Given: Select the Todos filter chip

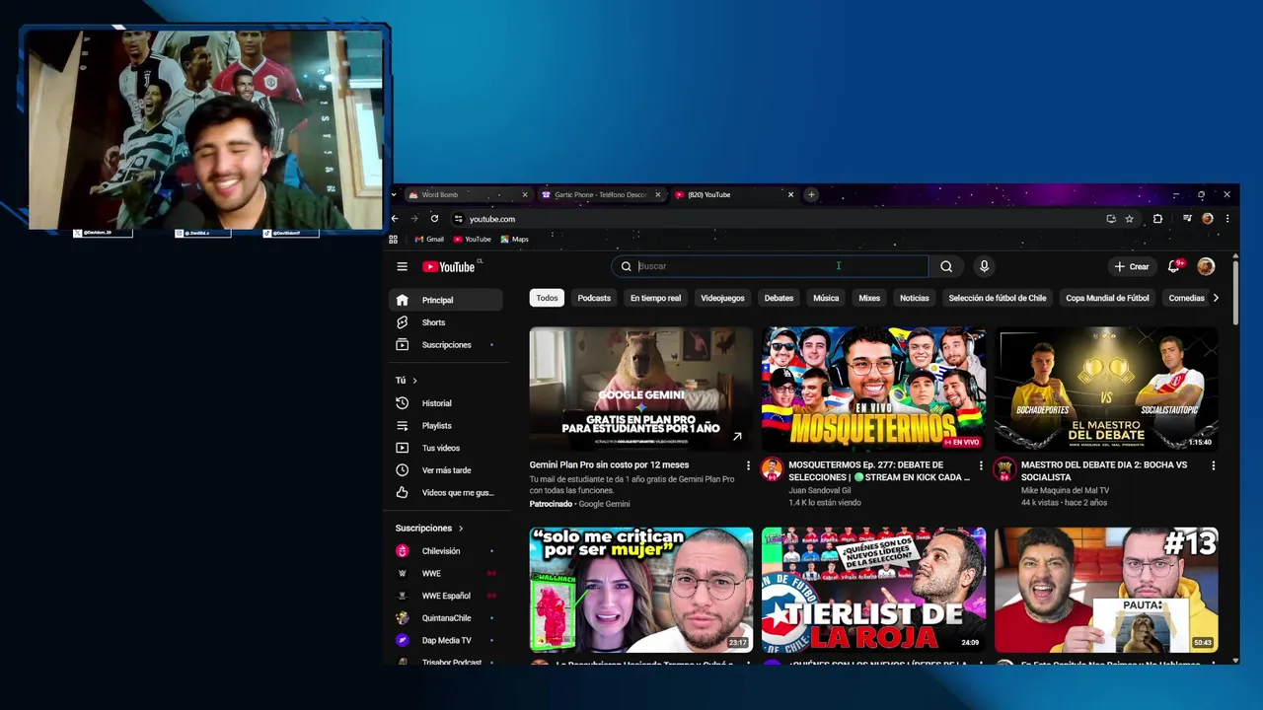Looking at the screenshot, I should (547, 298).
